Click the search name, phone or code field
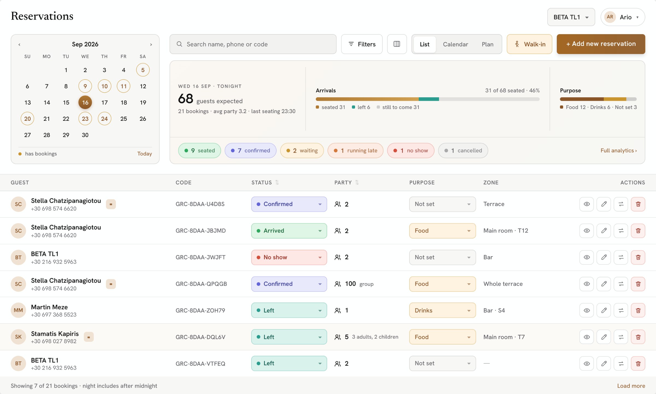 tap(253, 44)
